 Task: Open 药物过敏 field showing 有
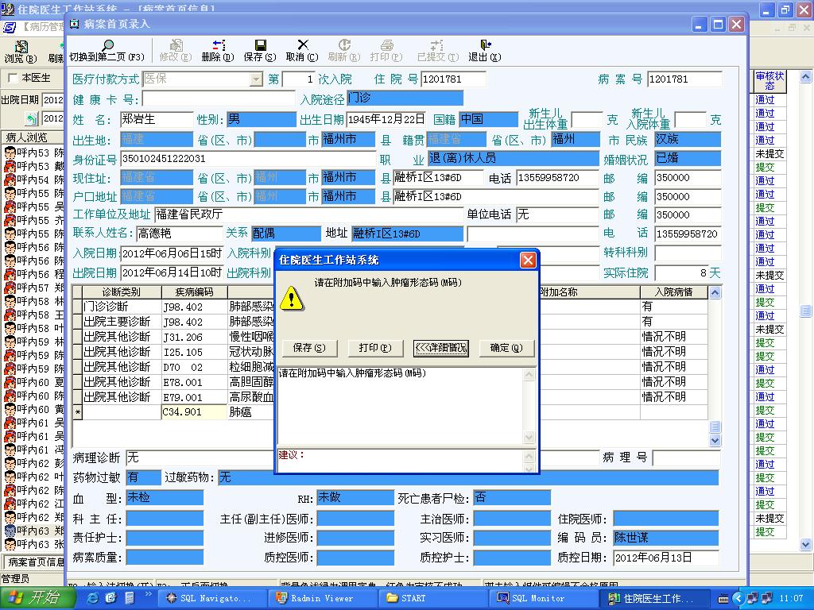pos(143,477)
